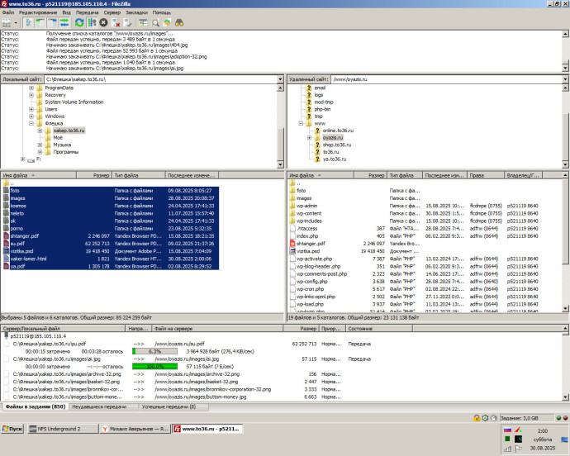Toggle the local directory tree display
Image resolution: width=570 pixels, height=456 pixels.
coord(40,22)
